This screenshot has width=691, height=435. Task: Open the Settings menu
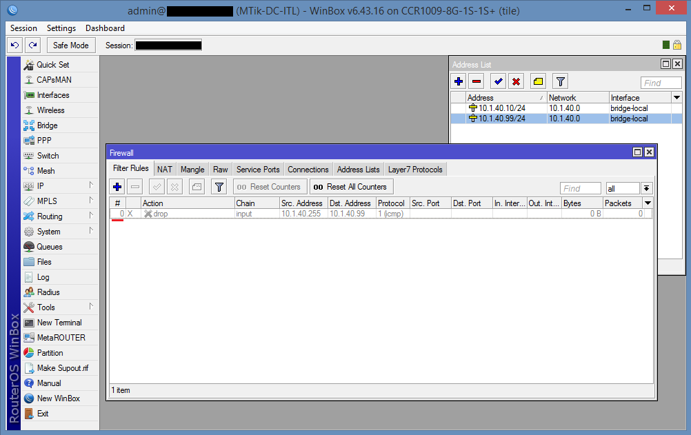point(61,28)
